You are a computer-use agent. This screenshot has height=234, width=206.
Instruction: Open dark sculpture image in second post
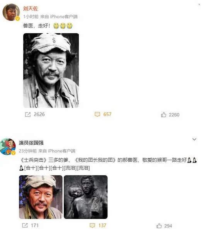(86, 197)
